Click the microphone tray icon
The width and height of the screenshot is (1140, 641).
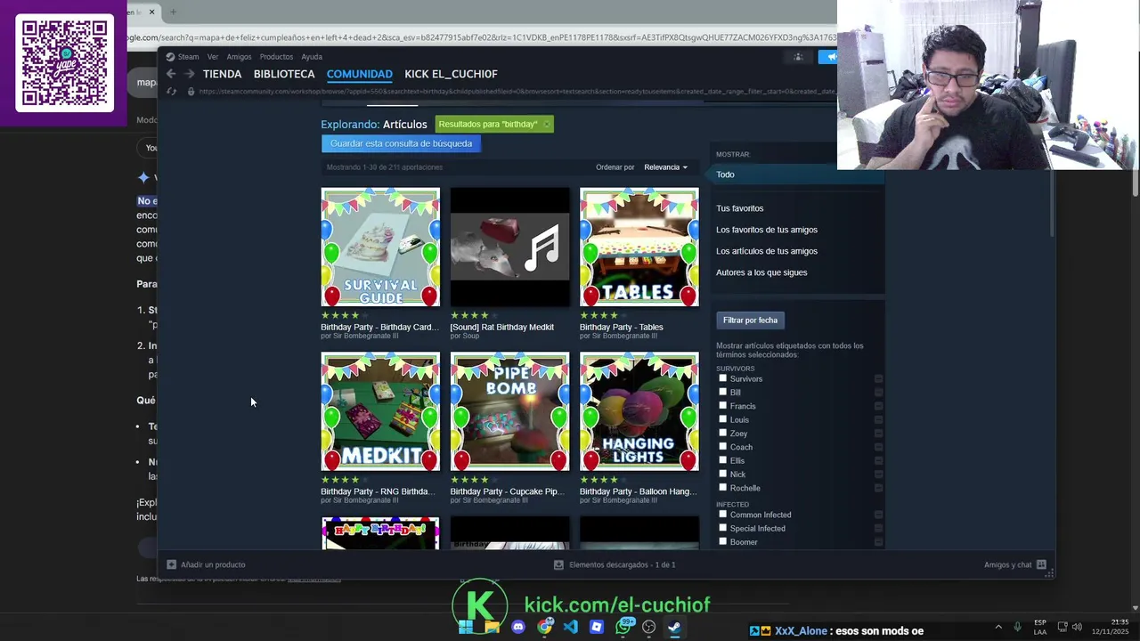1018,627
